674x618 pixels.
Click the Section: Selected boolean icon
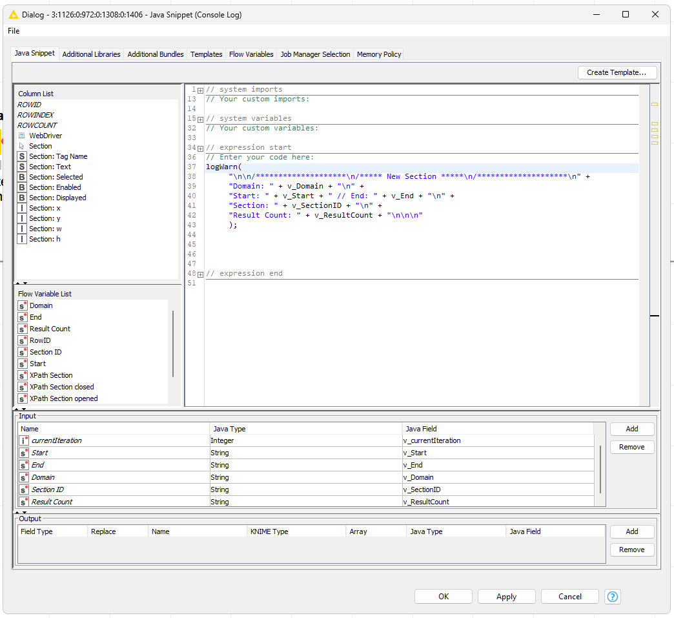point(22,177)
